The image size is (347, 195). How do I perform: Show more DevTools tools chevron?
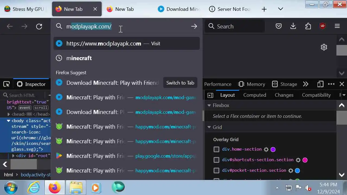306,84
